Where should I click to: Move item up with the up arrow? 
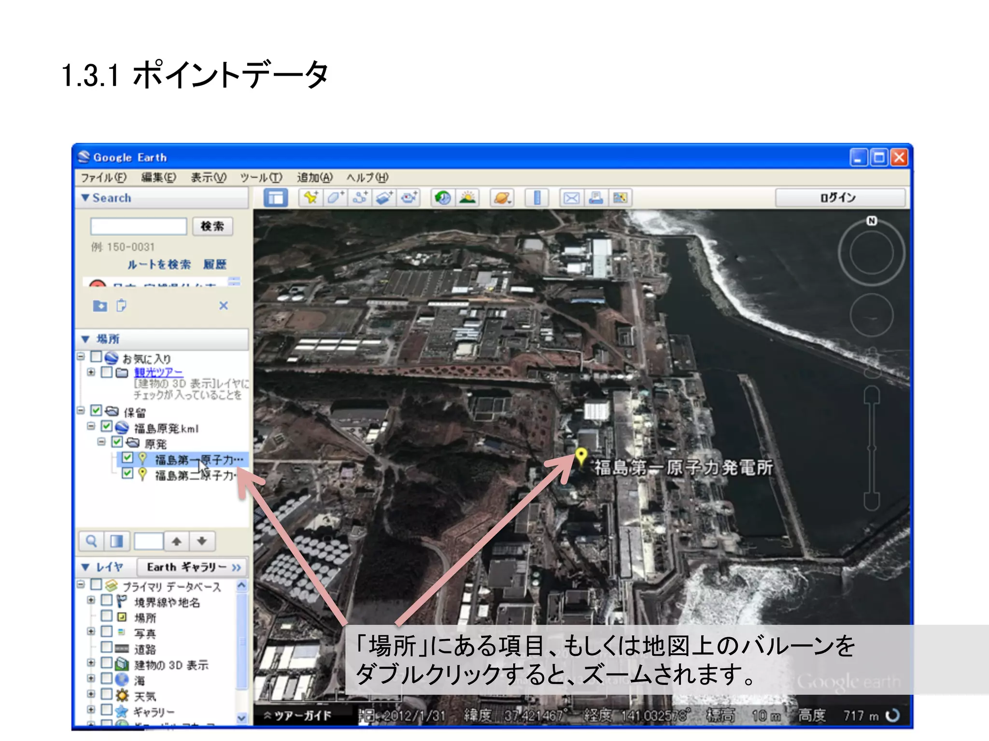pyautogui.click(x=177, y=541)
